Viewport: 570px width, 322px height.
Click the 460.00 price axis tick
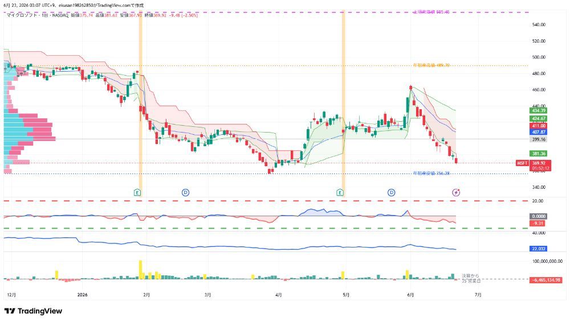coord(539,90)
